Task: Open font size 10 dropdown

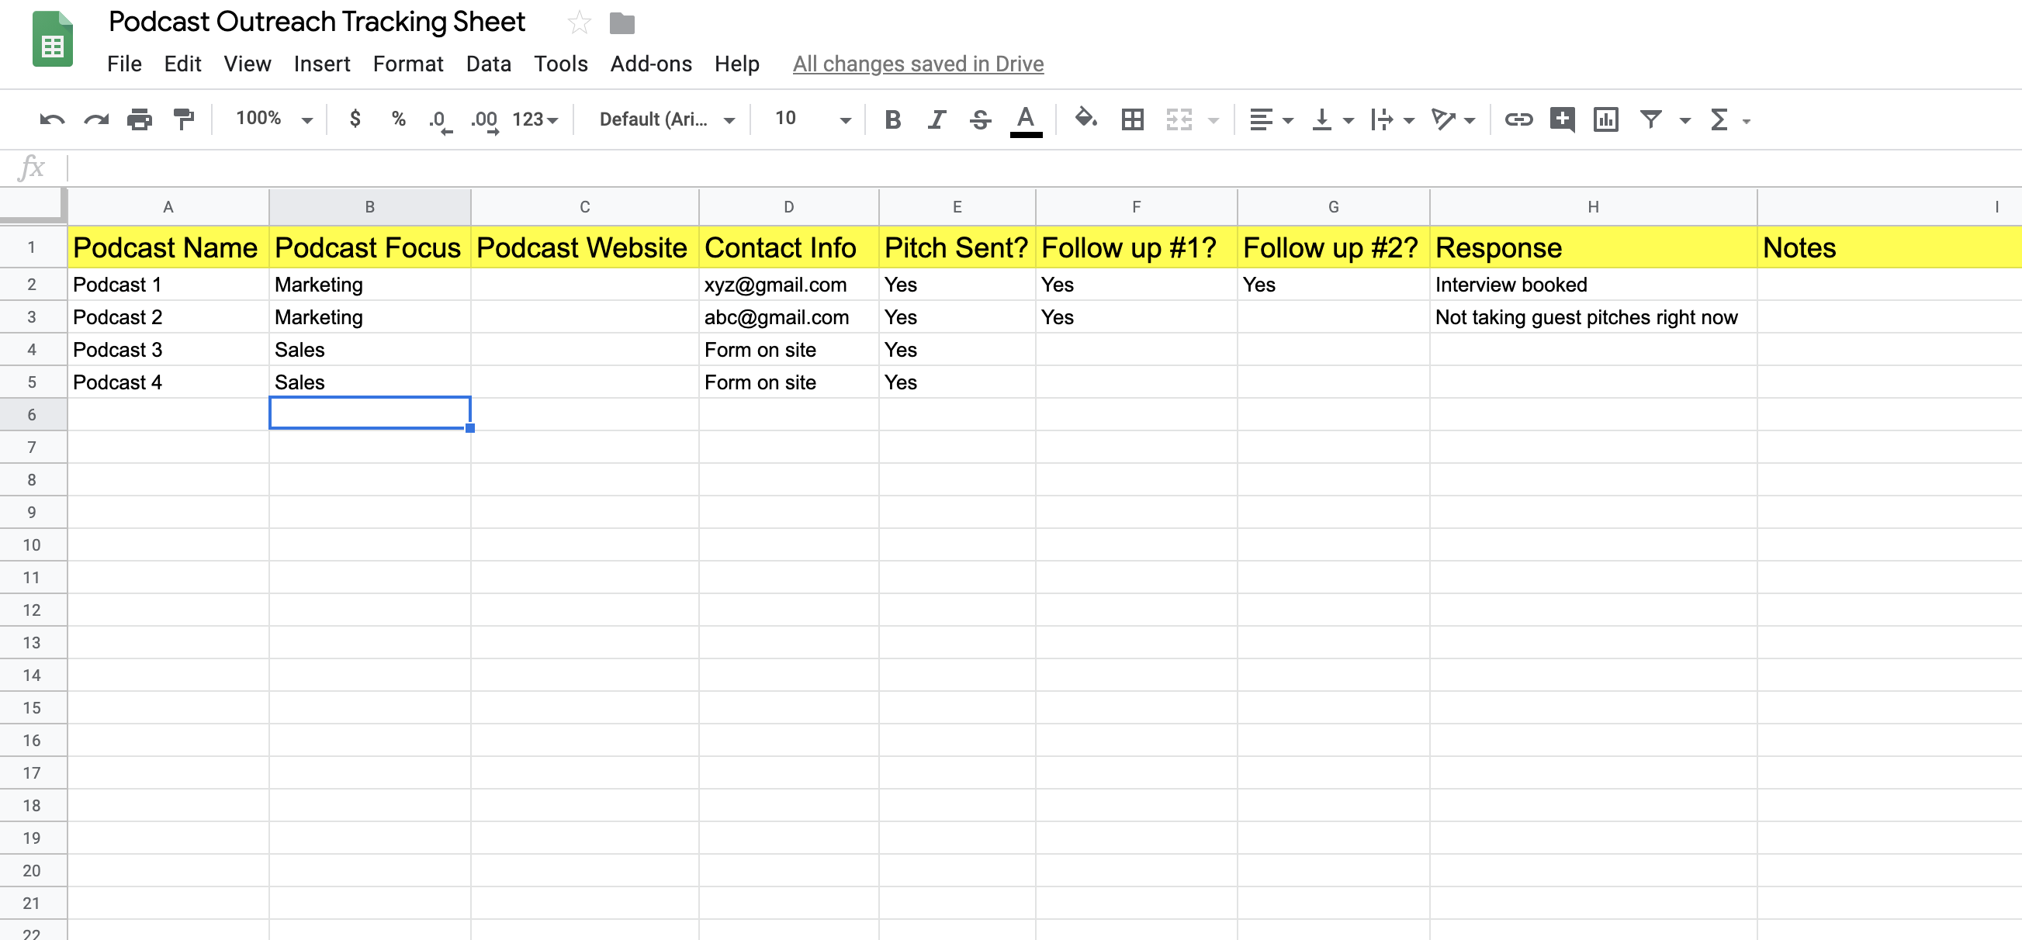Action: pyautogui.click(x=812, y=119)
